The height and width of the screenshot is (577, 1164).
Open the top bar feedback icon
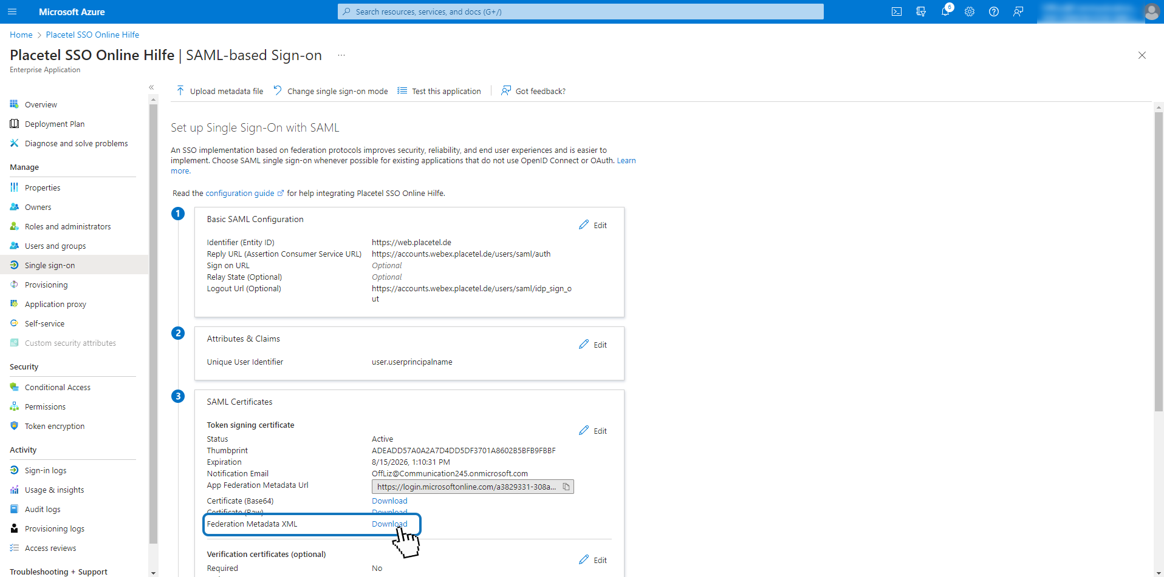(x=1018, y=12)
